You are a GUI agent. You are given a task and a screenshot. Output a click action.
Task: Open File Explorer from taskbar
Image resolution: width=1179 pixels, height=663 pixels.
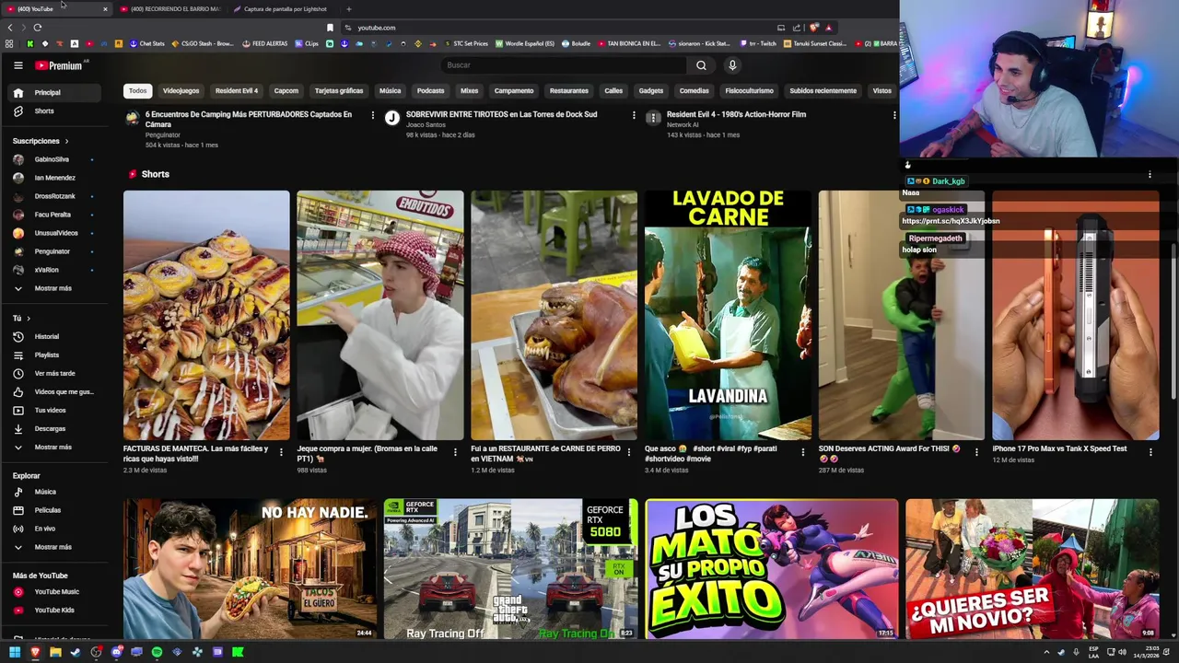click(55, 652)
